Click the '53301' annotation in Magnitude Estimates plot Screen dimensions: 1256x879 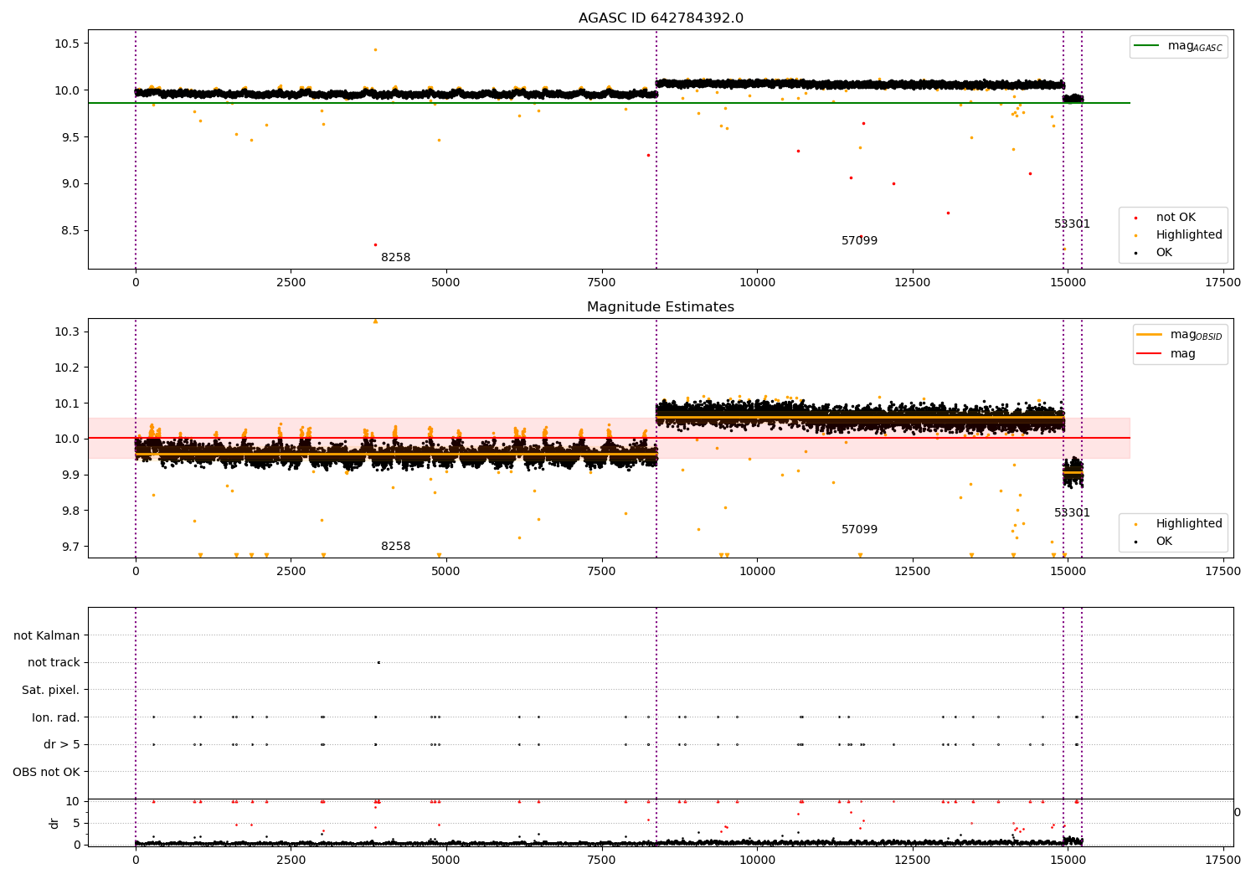(1073, 513)
